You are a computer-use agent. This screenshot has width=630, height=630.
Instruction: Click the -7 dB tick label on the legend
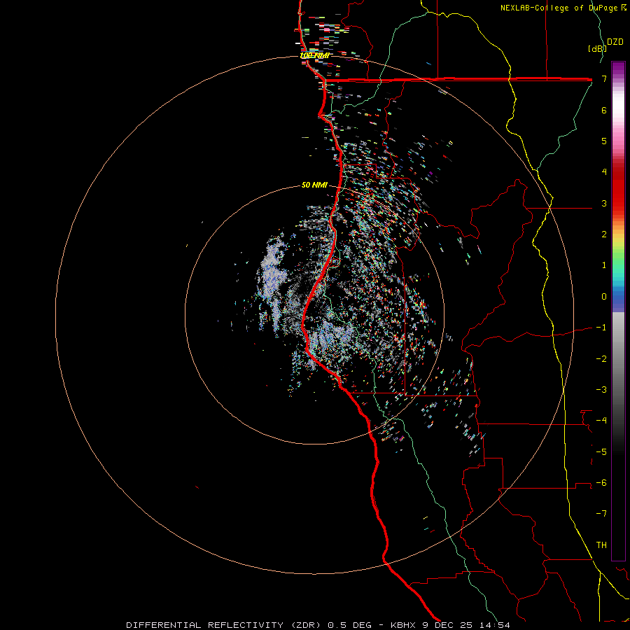pos(601,514)
